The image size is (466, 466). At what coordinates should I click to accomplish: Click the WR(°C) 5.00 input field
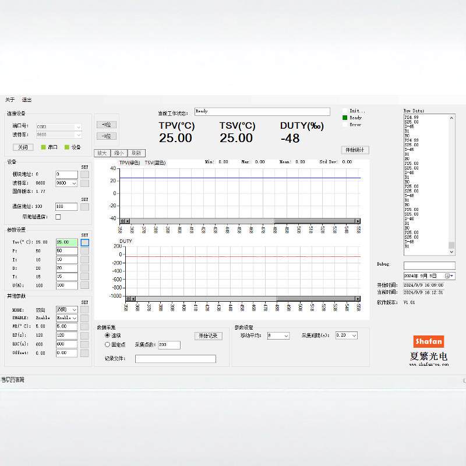click(x=67, y=327)
